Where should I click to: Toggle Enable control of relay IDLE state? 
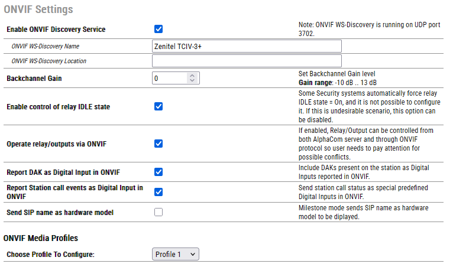click(x=158, y=107)
